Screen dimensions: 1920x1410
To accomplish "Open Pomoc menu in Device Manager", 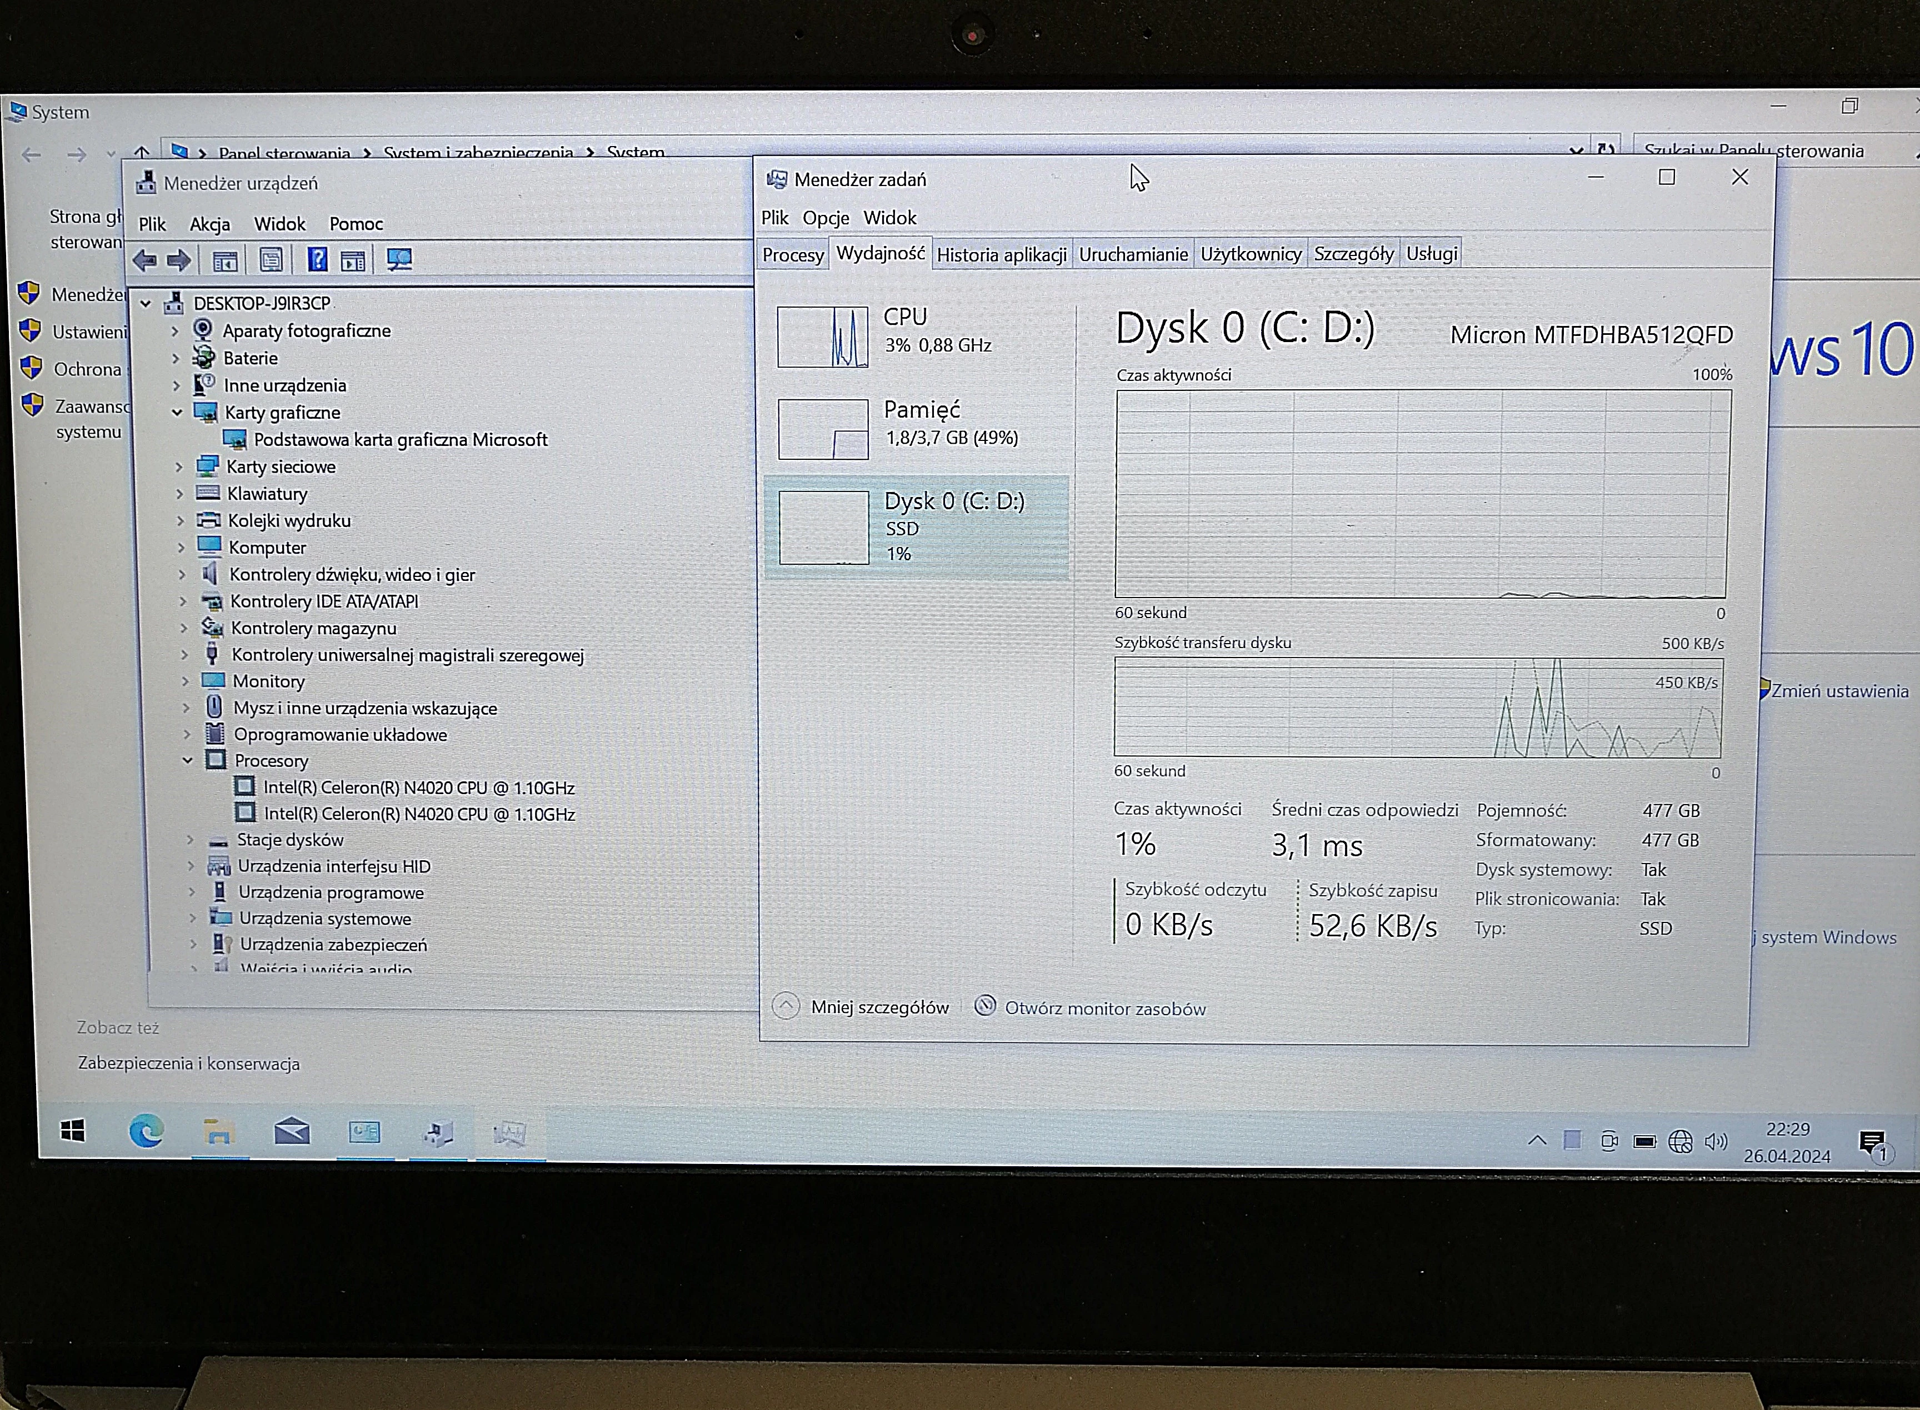I will tap(356, 224).
